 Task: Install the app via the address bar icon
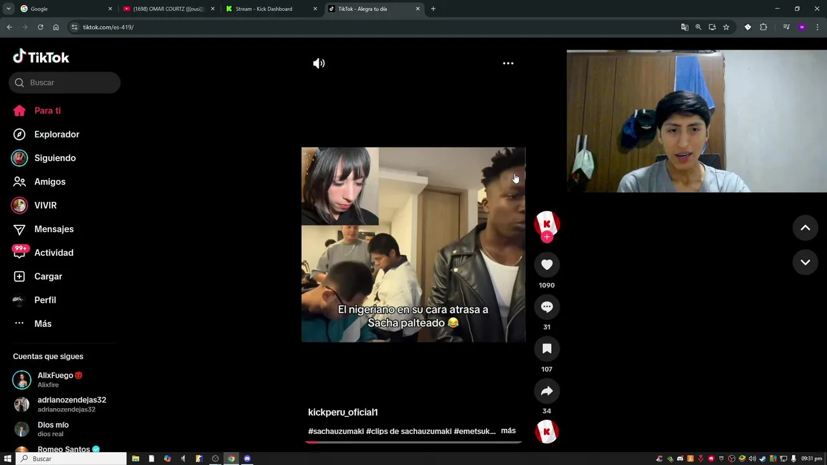click(712, 27)
